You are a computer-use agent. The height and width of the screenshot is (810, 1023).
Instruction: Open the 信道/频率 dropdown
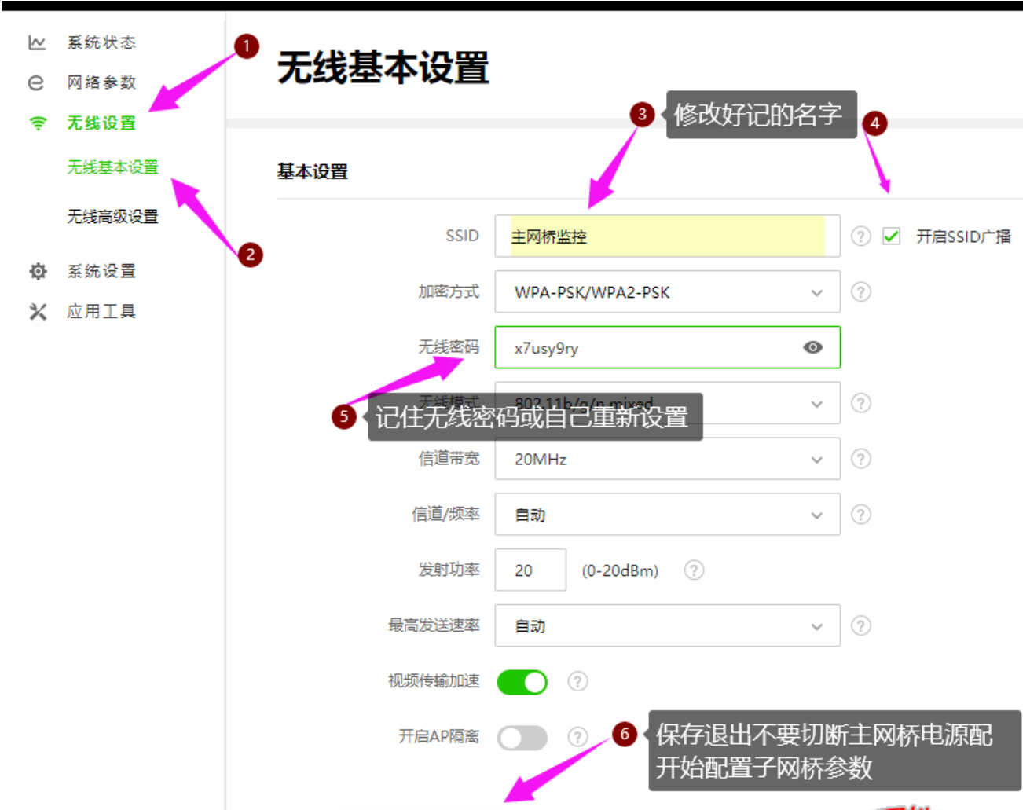pos(666,515)
